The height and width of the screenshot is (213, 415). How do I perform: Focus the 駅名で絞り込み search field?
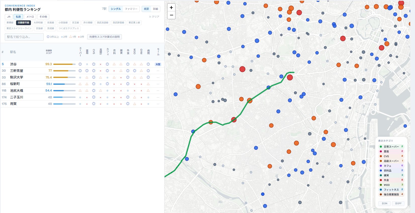pos(24,37)
